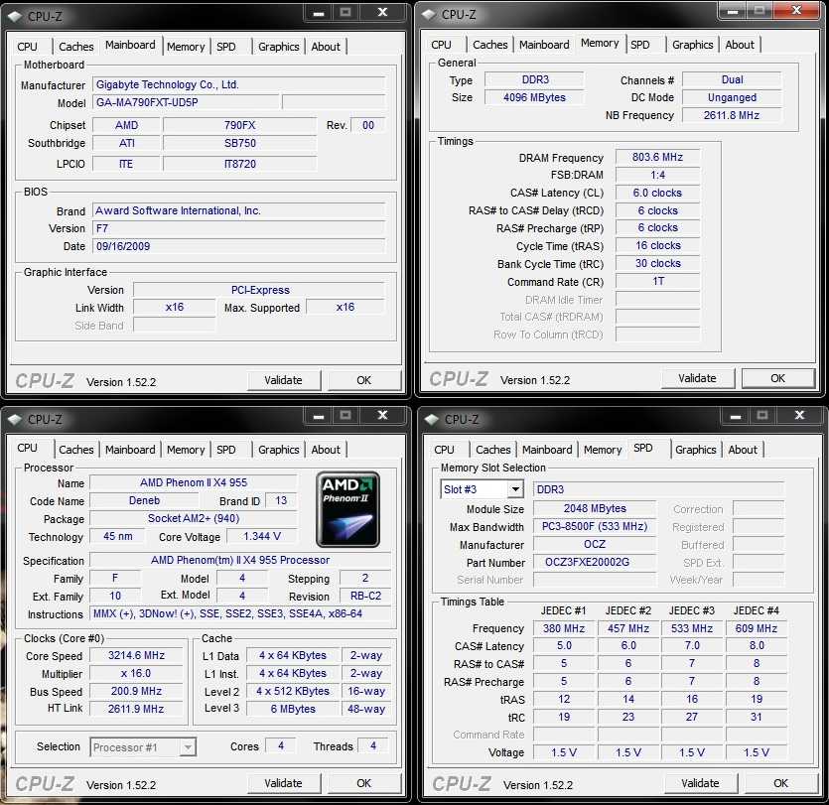The width and height of the screenshot is (829, 805).
Task: Open Graphics tab in the Mainboard window
Action: pyautogui.click(x=279, y=47)
